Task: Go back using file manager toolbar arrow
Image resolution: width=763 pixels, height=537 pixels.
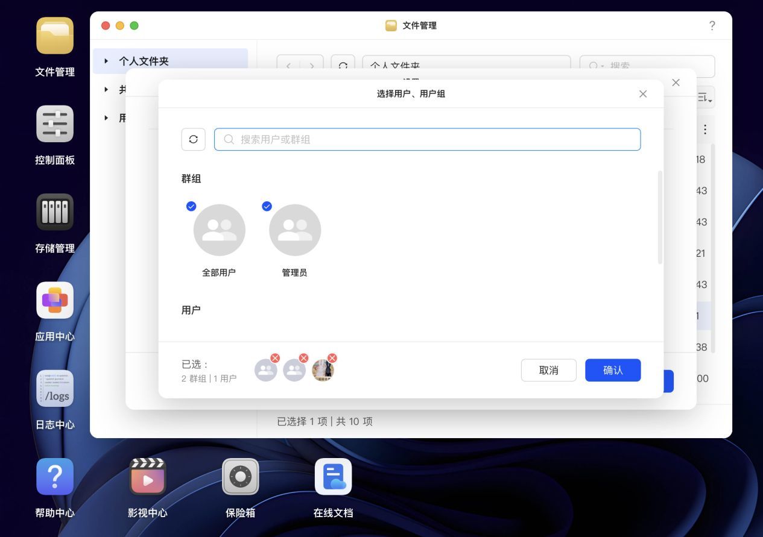Action: (288, 66)
